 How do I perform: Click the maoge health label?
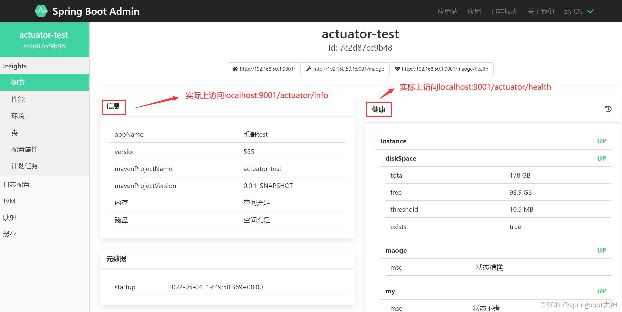pyautogui.click(x=396, y=250)
